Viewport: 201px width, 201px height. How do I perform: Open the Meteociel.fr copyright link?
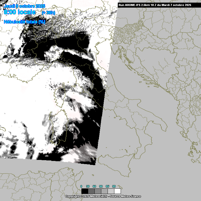98,196
